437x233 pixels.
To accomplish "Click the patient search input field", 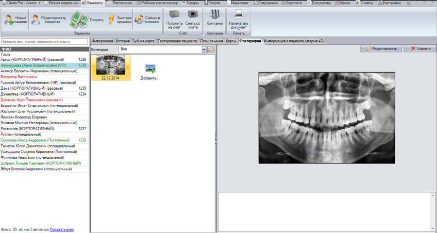I will 45,42.
